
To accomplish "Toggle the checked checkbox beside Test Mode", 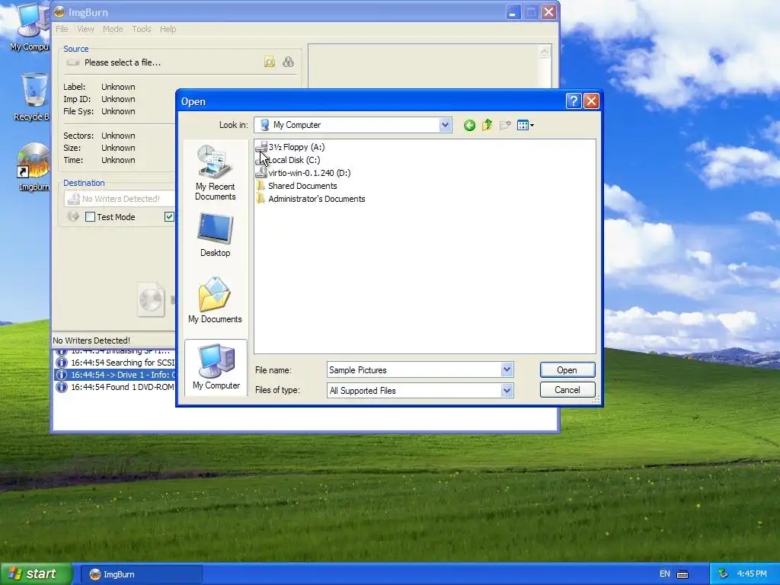I will pos(169,216).
